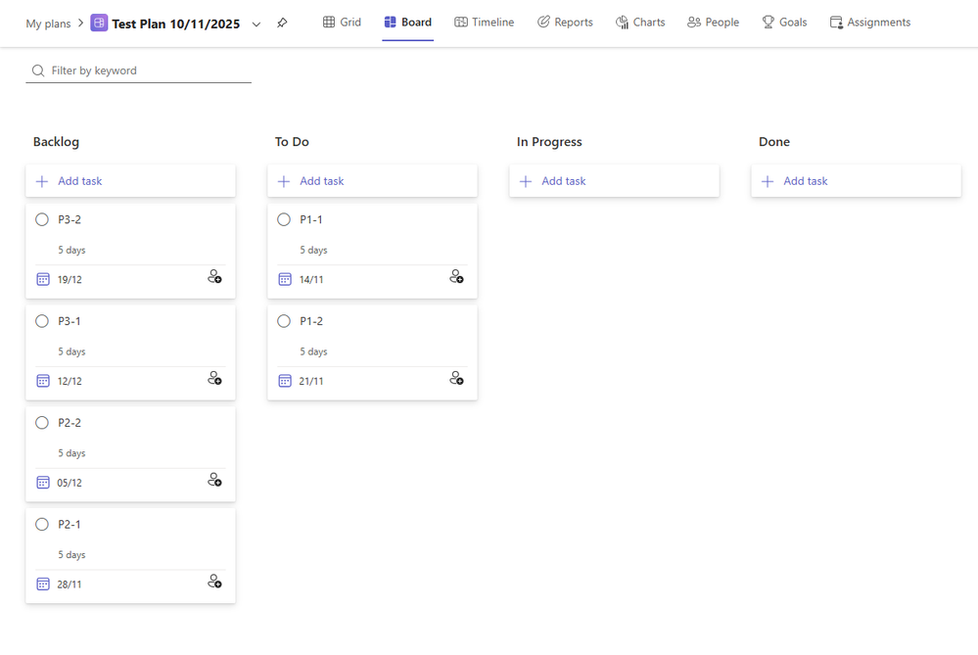
Task: Click the assign-person icon on task P2-1
Action: pyautogui.click(x=214, y=582)
